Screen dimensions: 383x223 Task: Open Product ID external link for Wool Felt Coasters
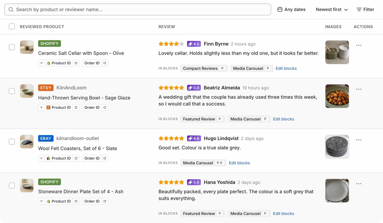[x=76, y=158]
